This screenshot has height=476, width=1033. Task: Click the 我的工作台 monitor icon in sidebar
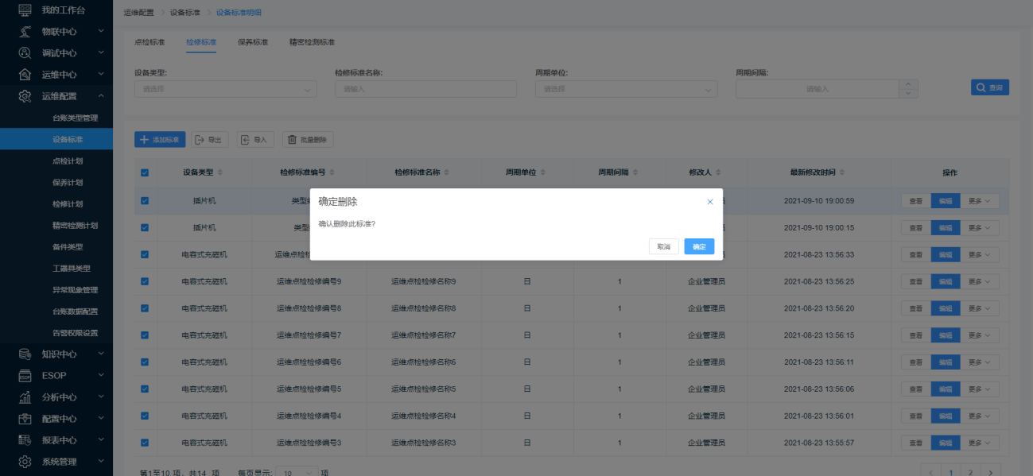coord(25,10)
